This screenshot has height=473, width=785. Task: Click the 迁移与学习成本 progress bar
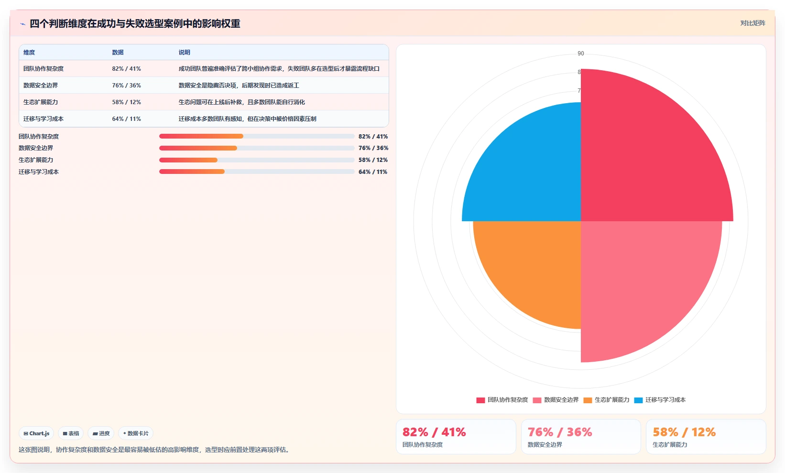tap(257, 172)
